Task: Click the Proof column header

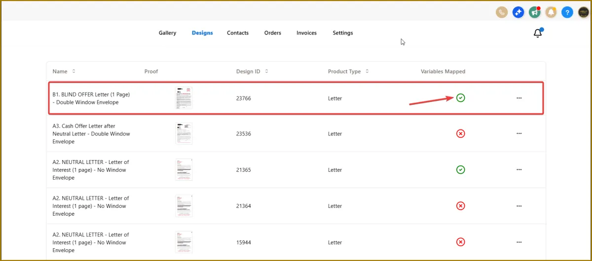Action: pos(151,71)
